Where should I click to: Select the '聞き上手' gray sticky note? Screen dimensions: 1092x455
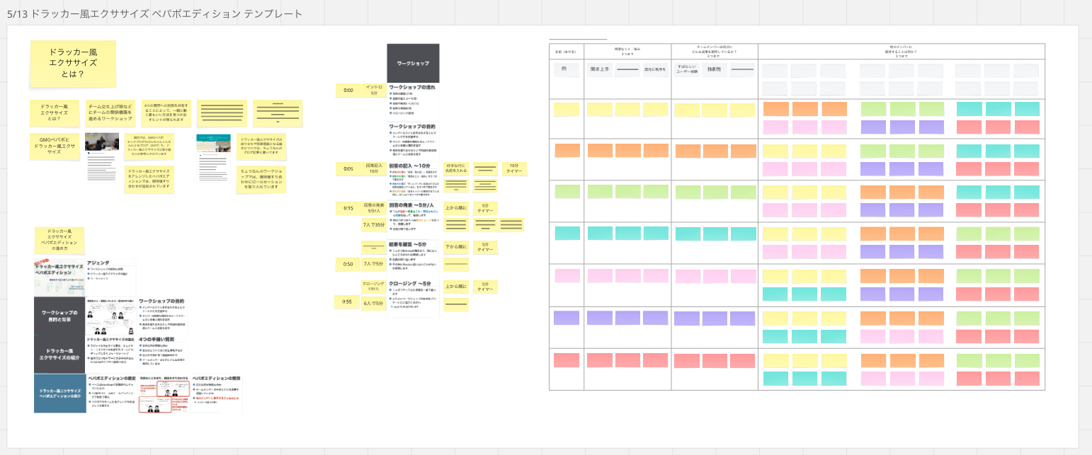599,70
